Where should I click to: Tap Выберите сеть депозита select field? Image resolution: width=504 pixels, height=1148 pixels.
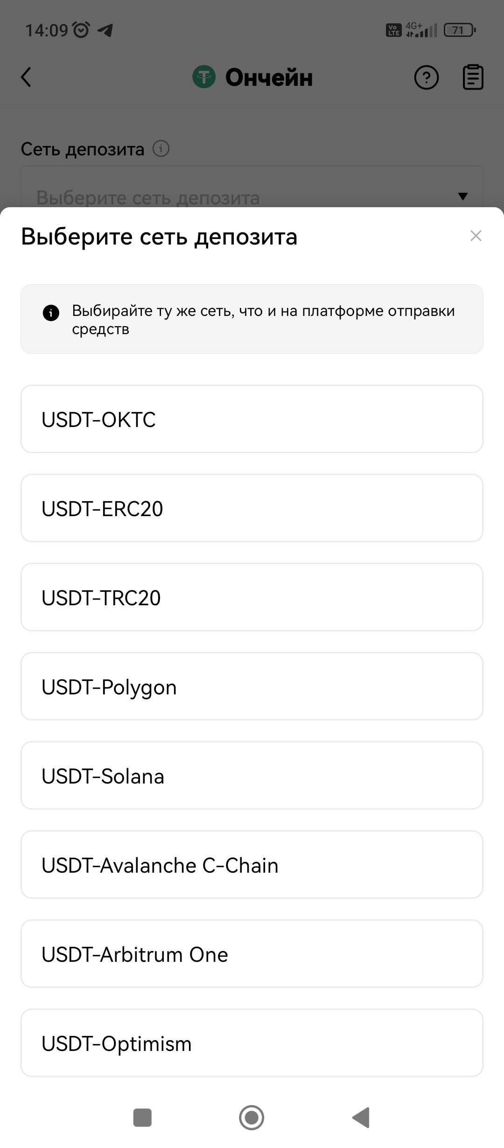(233, 196)
